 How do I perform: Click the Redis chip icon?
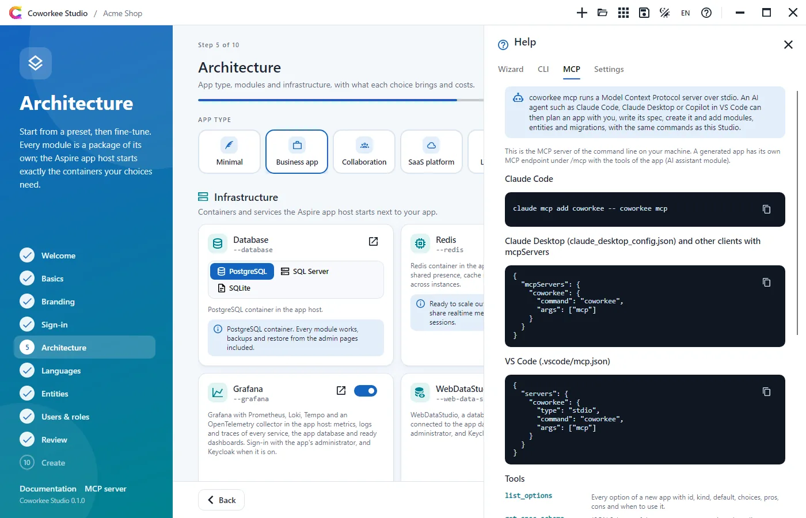point(420,243)
